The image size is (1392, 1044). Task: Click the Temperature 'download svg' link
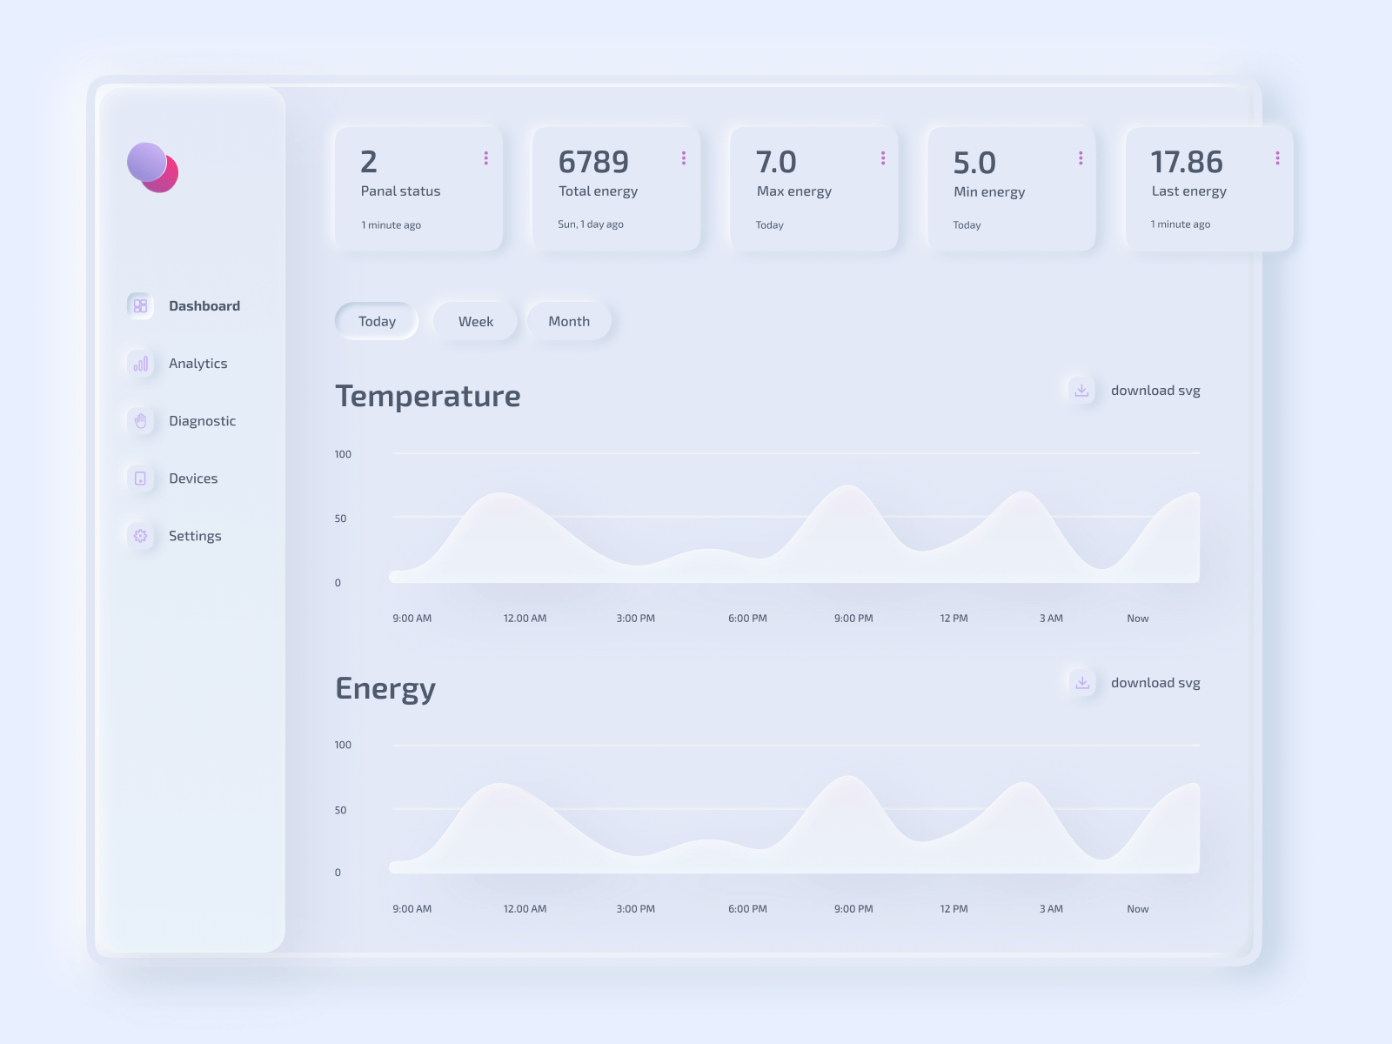pos(1155,391)
